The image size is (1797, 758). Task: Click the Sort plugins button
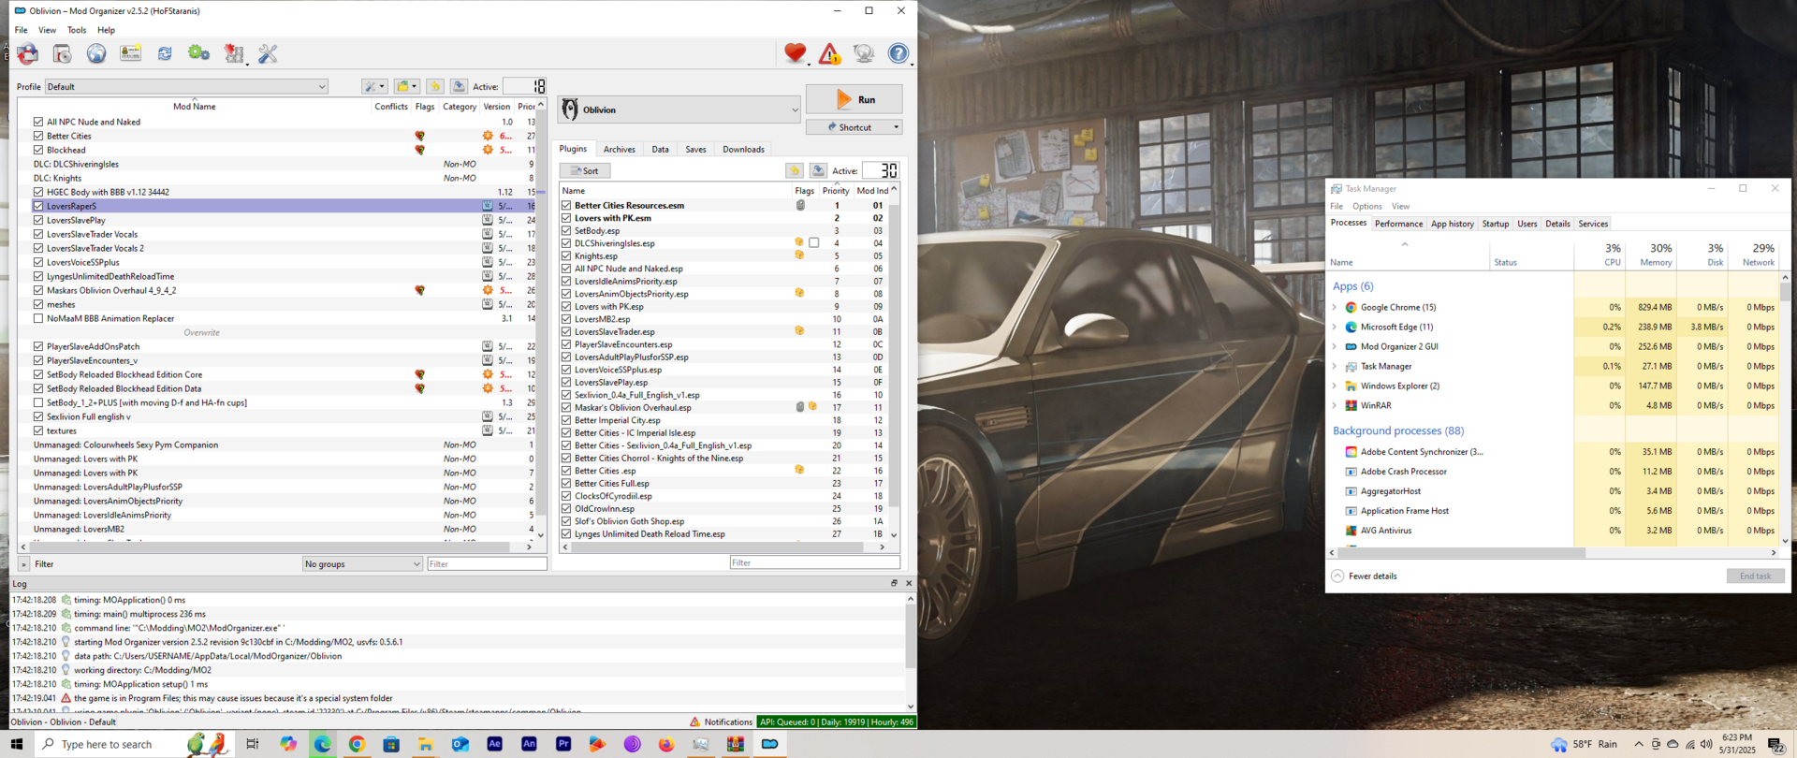point(585,170)
